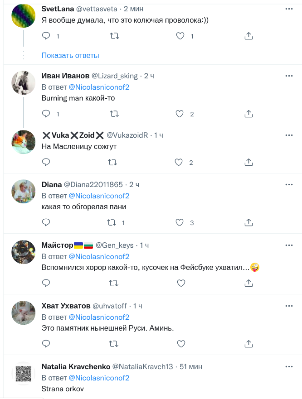Click Diana's profile avatar
This screenshot has height=399, width=302.
23,192
